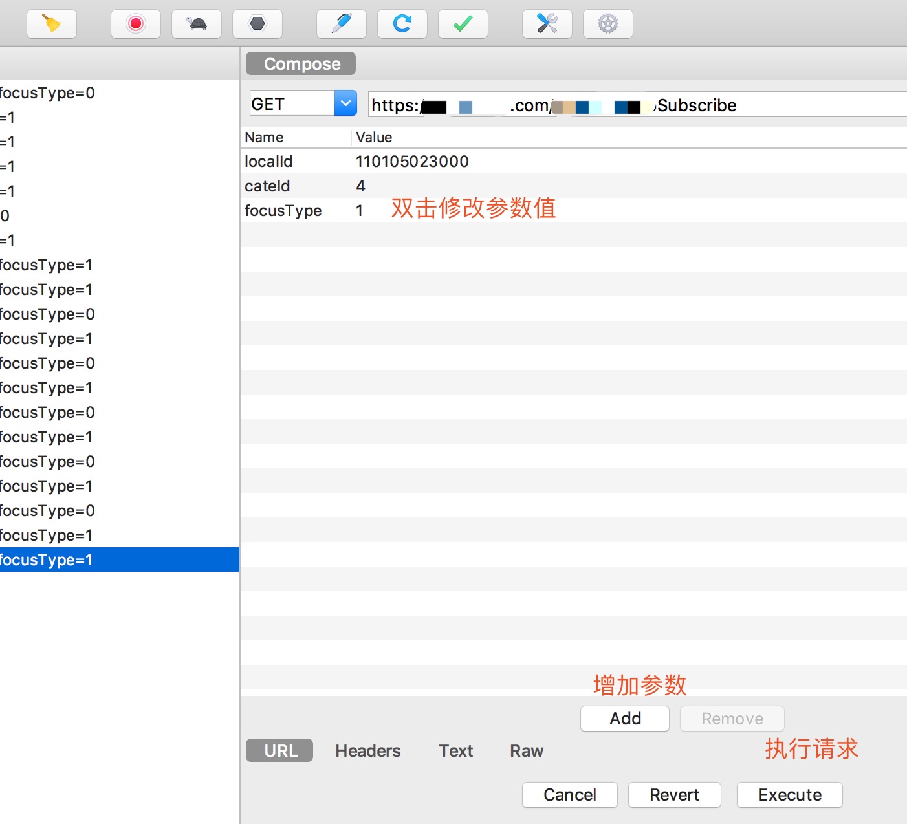The height and width of the screenshot is (824, 907).
Task: Click the Revert button
Action: coord(675,795)
